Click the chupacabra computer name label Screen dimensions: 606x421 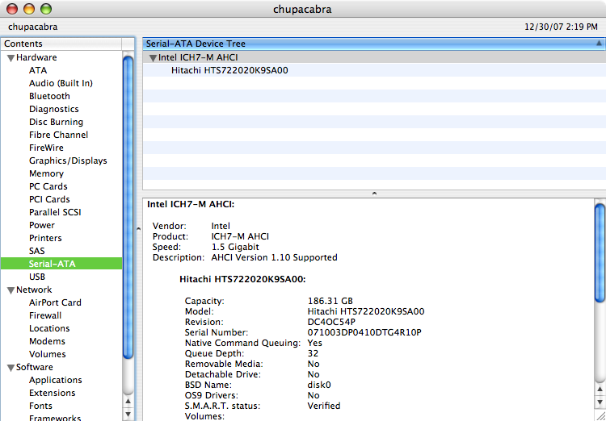[33, 27]
